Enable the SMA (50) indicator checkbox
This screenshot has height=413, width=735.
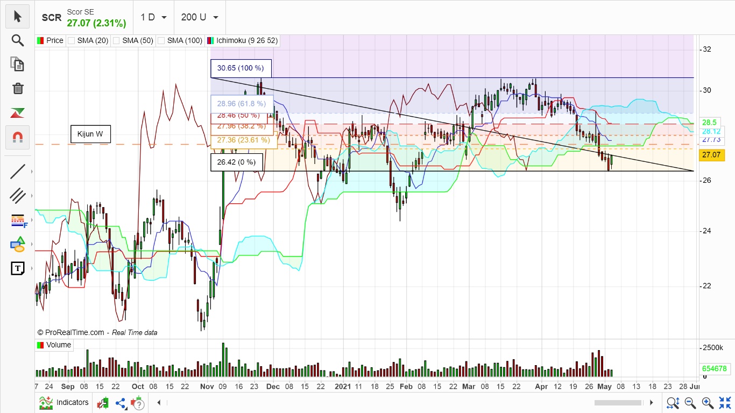click(116, 40)
